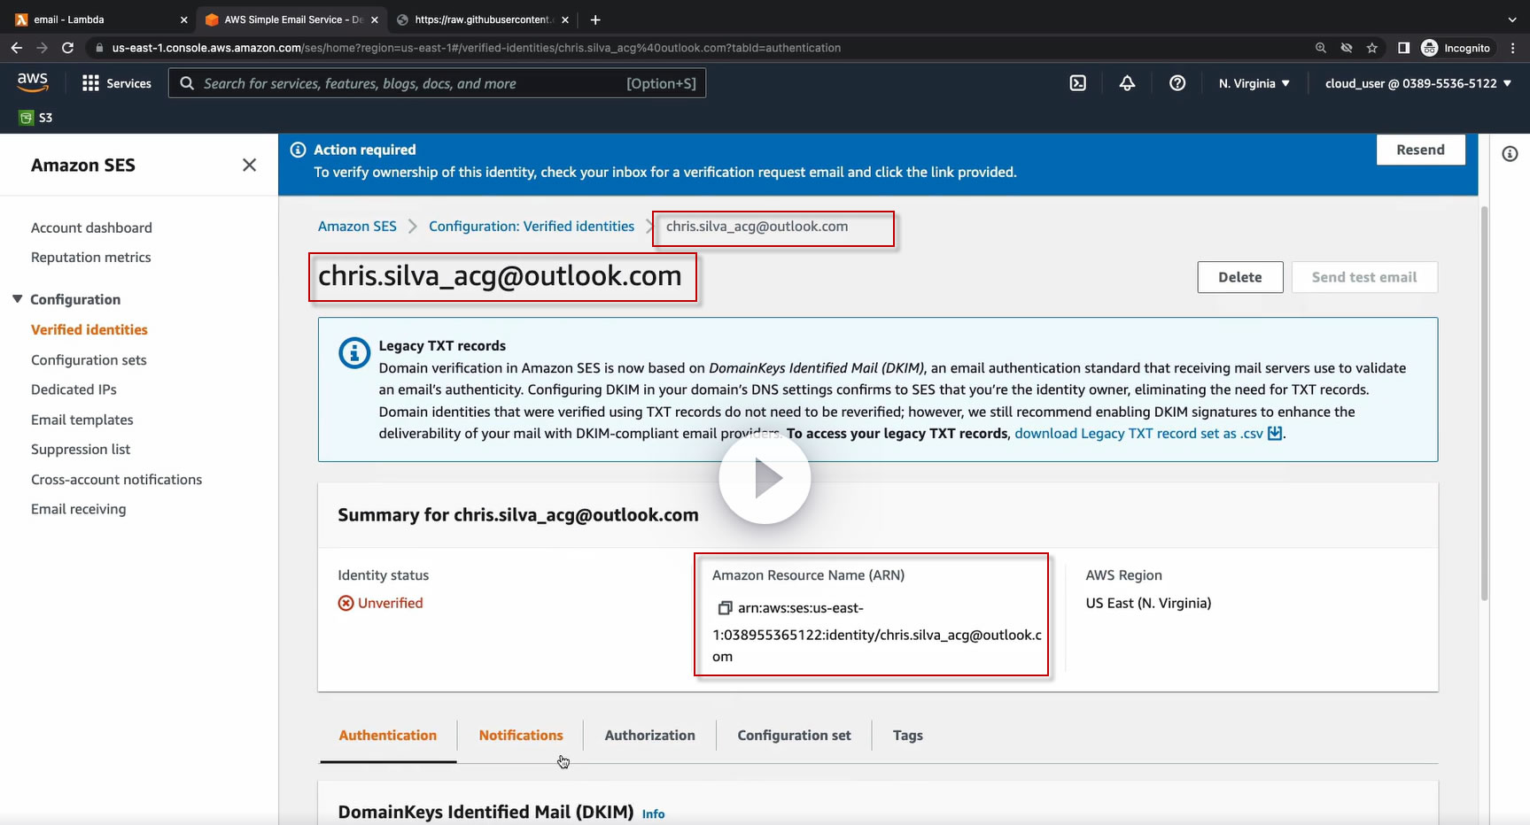Open Email receiving
This screenshot has width=1530, height=825.
(x=78, y=509)
